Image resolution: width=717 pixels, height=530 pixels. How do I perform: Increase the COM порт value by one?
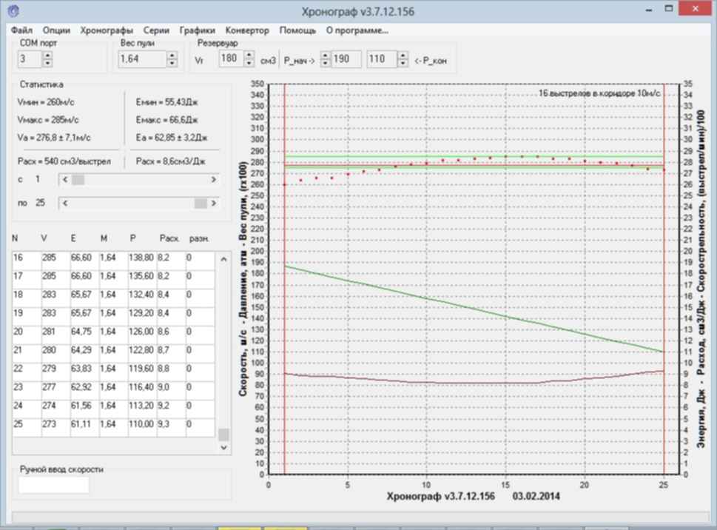click(48, 56)
